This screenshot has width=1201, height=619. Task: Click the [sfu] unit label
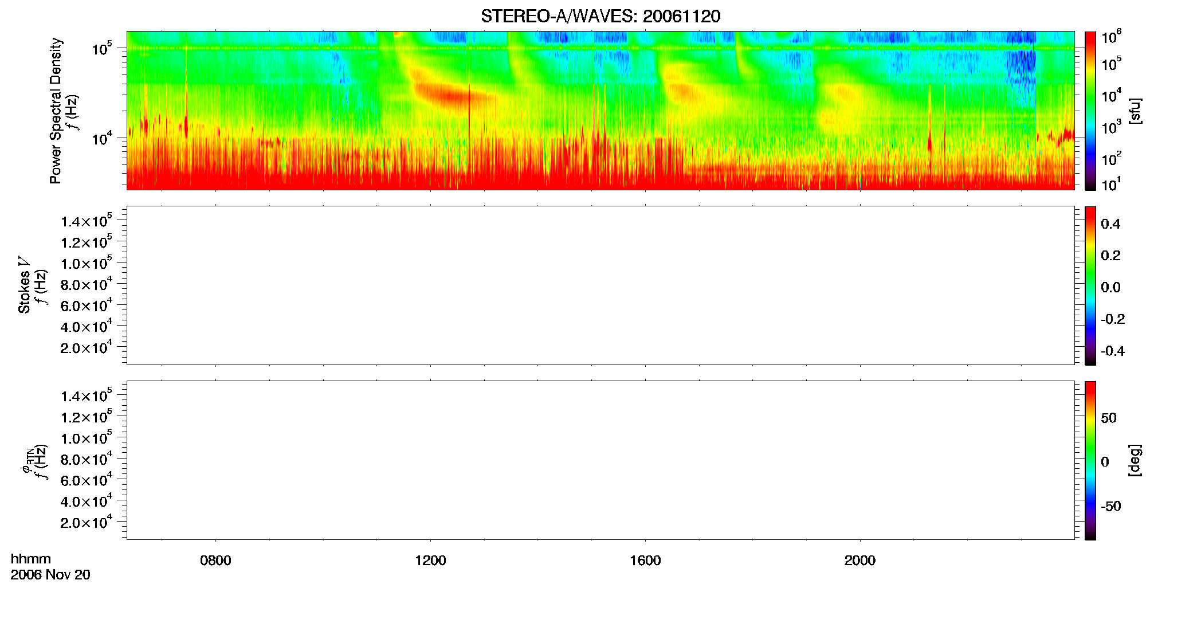click(x=1135, y=111)
